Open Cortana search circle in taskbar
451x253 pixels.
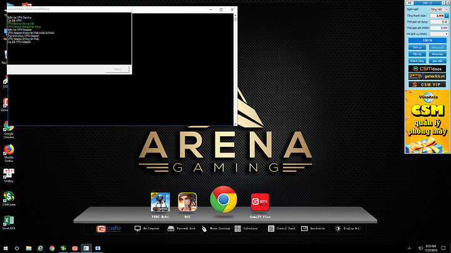point(17,249)
